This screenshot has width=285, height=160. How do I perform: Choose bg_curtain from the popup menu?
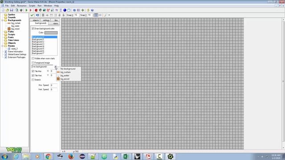65,72
